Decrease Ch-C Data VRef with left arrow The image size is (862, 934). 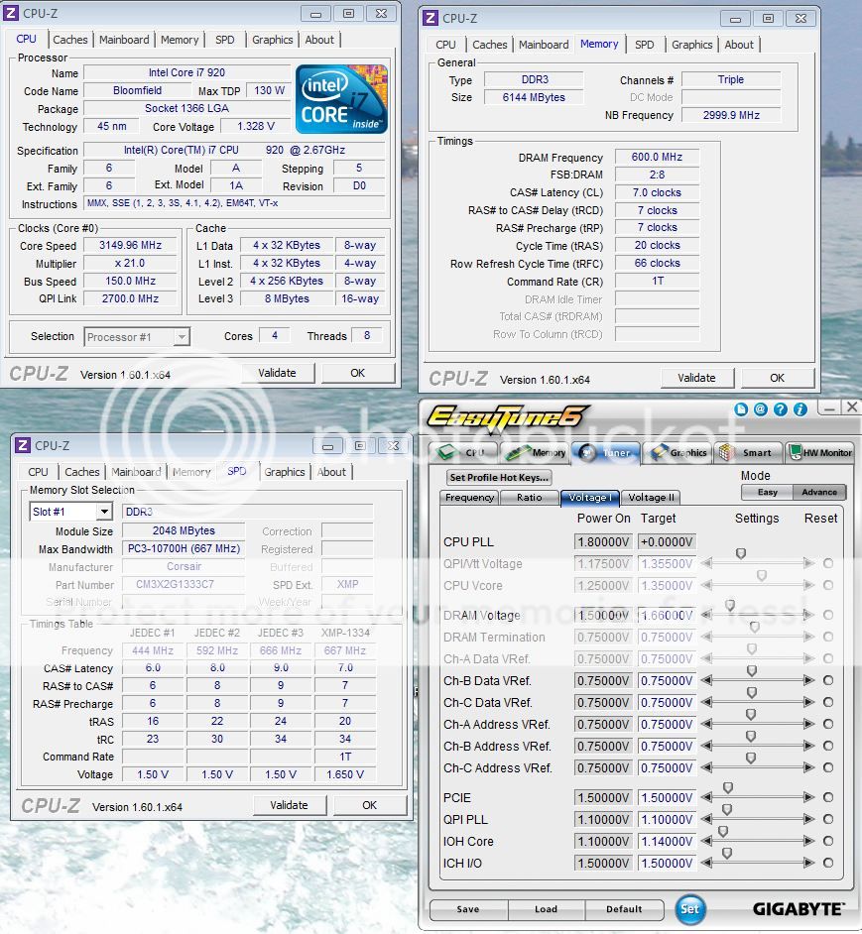click(x=707, y=702)
